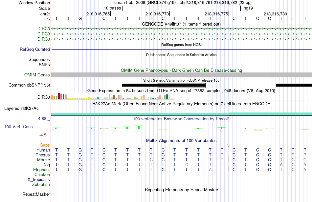Click the 4.88 conservation maximum value
The image size is (312, 202).
tap(42, 119)
